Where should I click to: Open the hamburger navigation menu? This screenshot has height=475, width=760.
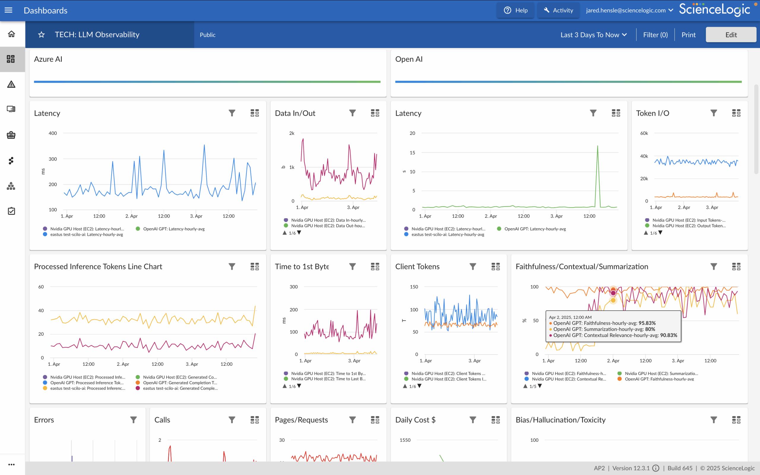(9, 10)
